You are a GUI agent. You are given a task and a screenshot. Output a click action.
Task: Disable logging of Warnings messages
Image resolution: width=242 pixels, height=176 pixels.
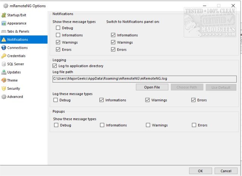(x=147, y=100)
